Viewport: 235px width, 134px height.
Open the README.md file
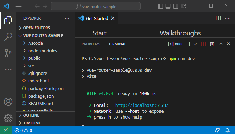click(46, 103)
